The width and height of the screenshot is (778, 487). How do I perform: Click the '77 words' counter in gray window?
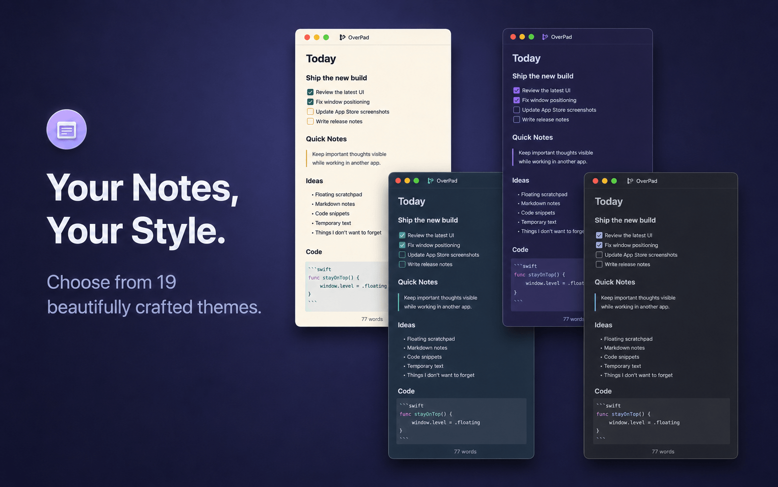click(663, 452)
